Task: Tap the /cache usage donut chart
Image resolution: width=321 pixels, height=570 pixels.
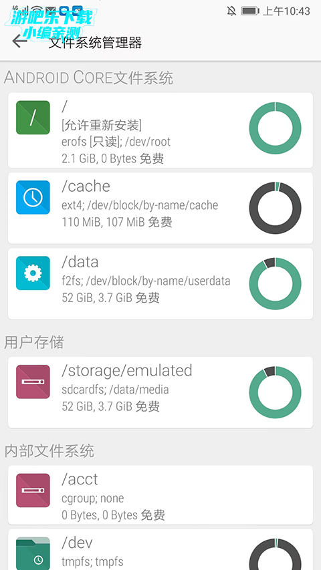Action: pyautogui.click(x=275, y=208)
